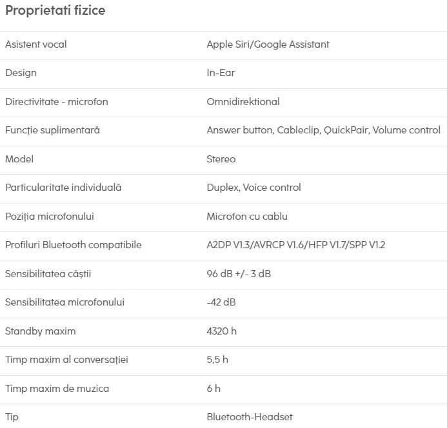Click the Apple Siri/Google Assistant value
The width and height of the screenshot is (447, 428).
coord(268,44)
